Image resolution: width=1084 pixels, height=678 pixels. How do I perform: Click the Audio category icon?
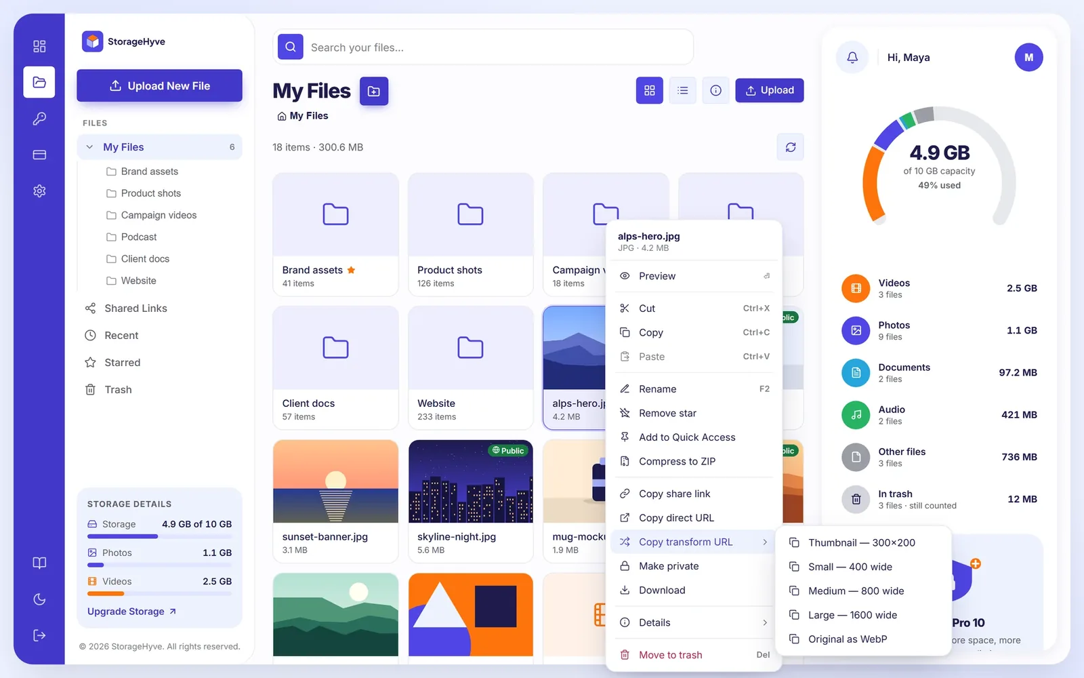click(x=856, y=415)
